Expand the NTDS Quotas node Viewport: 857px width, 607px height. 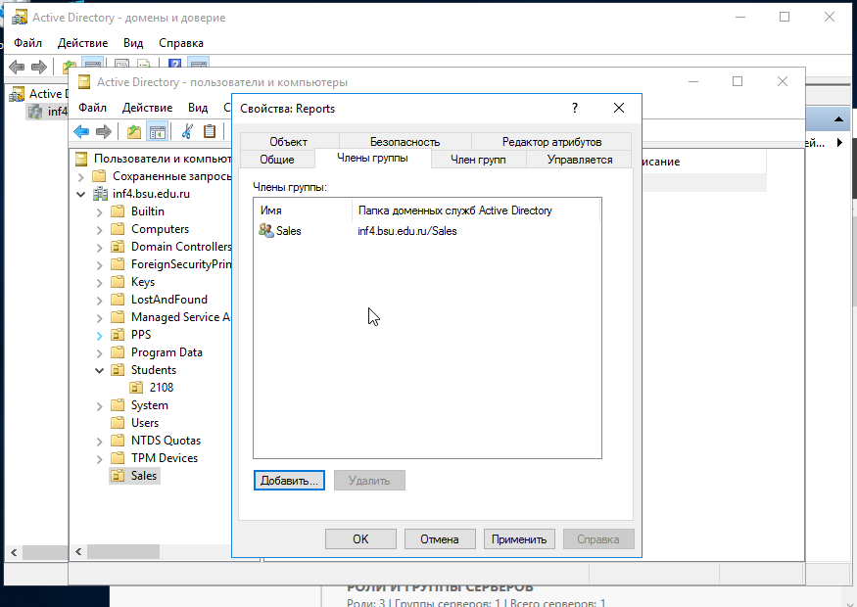click(x=99, y=441)
